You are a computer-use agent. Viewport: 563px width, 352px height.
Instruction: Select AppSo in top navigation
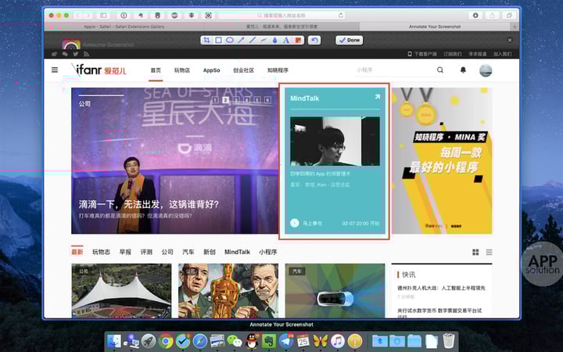211,70
